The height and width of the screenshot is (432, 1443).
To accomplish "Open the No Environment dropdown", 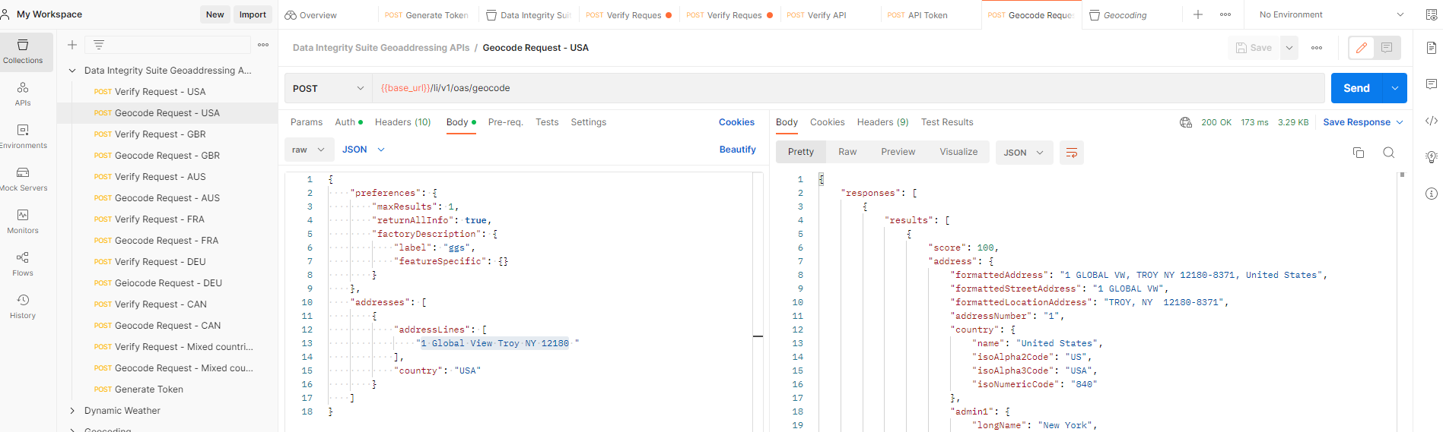I will (1330, 14).
